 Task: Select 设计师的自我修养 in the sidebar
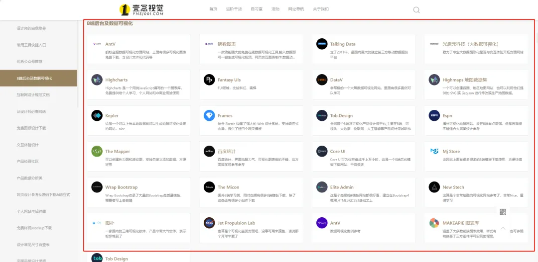(31, 28)
